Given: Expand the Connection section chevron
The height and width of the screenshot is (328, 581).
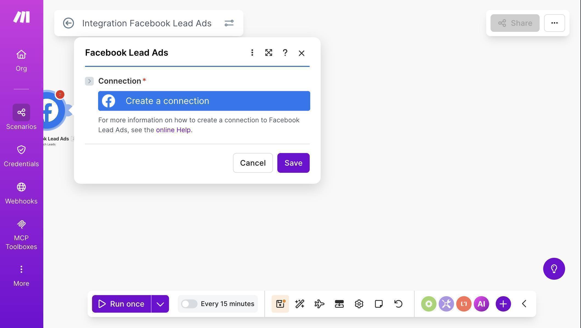Looking at the screenshot, I should (89, 81).
